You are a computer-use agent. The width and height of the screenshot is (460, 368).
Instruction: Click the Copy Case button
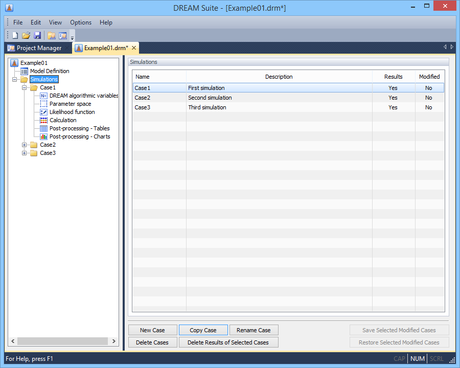(203, 330)
